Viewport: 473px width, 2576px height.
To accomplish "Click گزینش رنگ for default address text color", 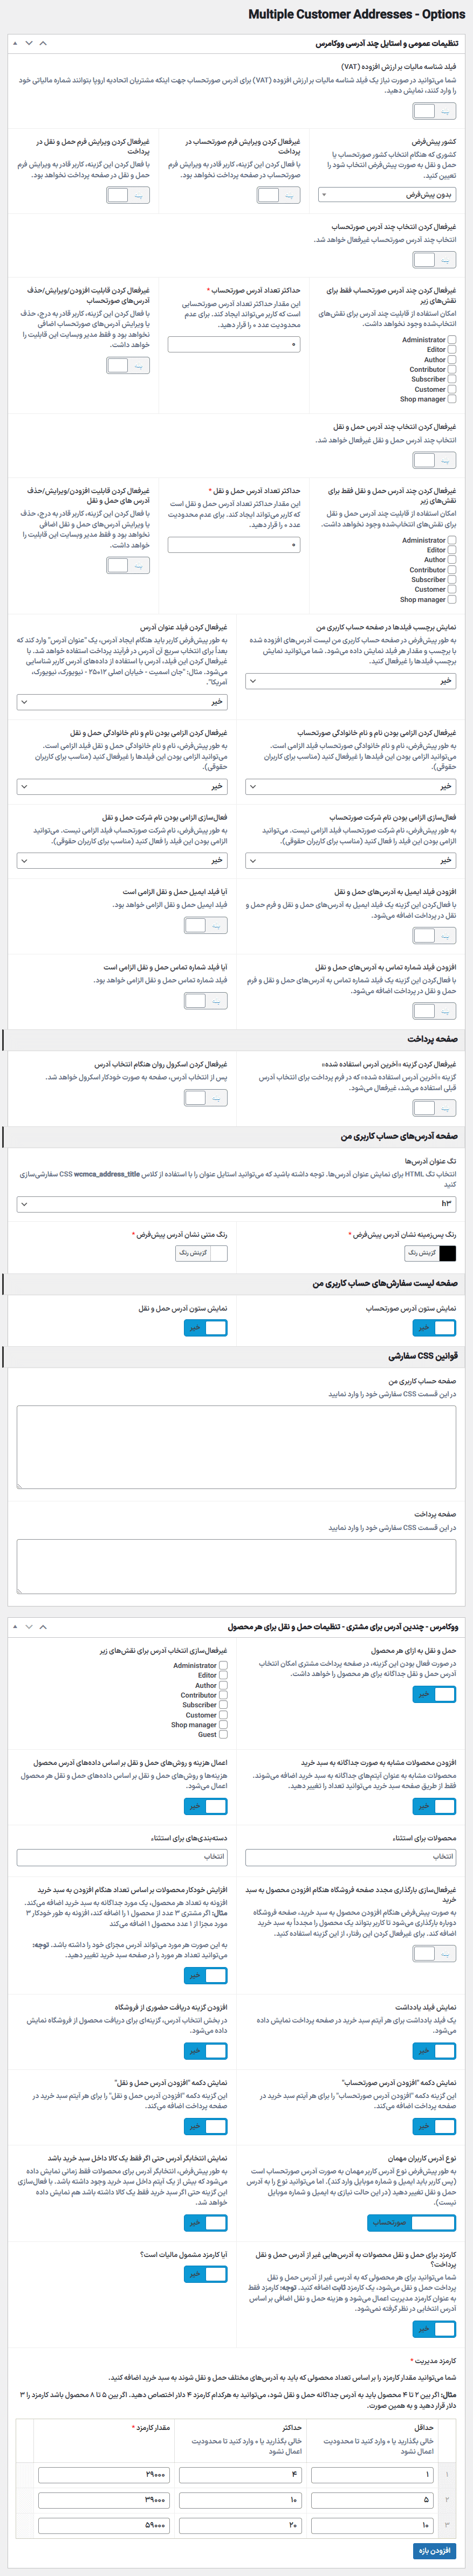I will [x=192, y=1252].
